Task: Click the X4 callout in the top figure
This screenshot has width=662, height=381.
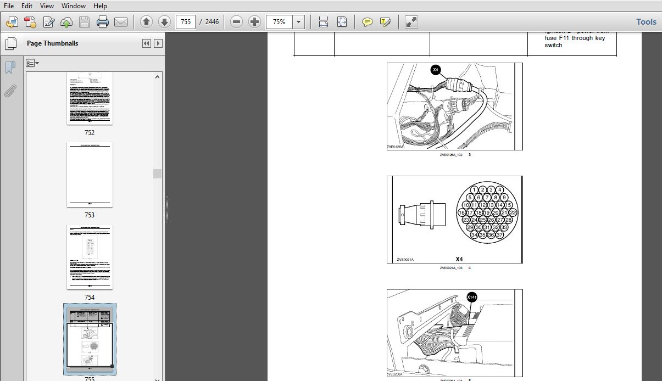Action: click(436, 70)
